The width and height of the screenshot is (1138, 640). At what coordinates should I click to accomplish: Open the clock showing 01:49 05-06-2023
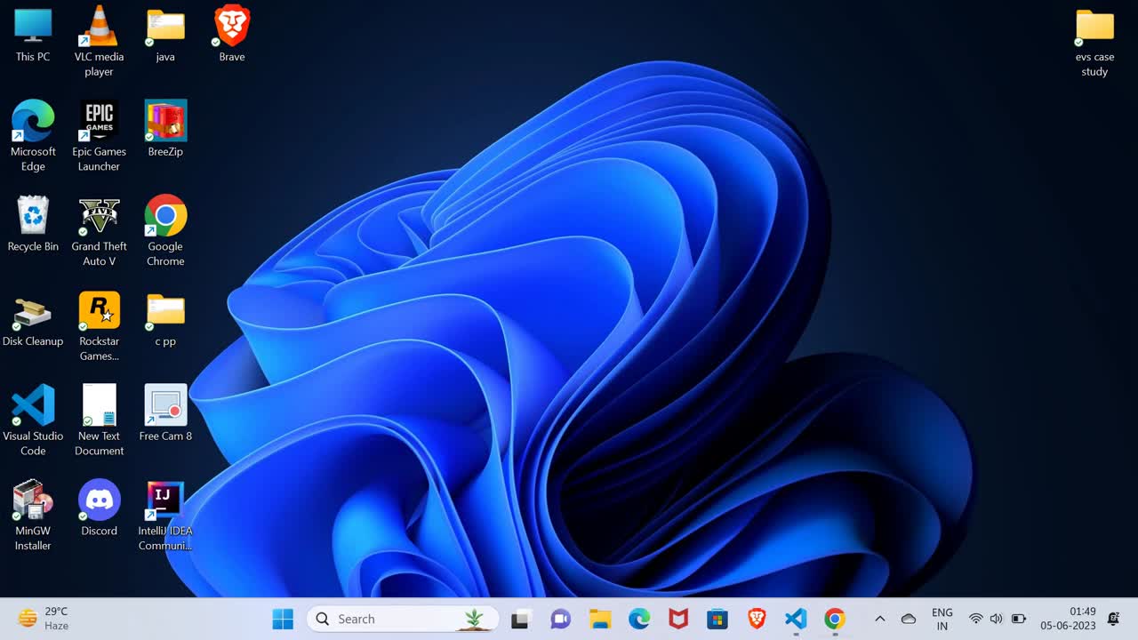click(x=1070, y=619)
